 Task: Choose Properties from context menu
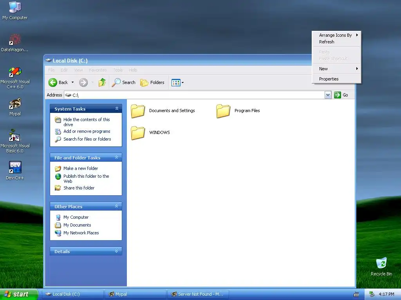point(336,79)
